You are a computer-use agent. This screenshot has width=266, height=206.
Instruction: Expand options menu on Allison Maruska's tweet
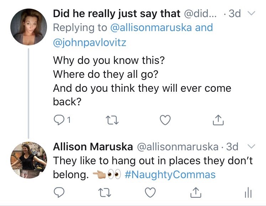point(251,146)
